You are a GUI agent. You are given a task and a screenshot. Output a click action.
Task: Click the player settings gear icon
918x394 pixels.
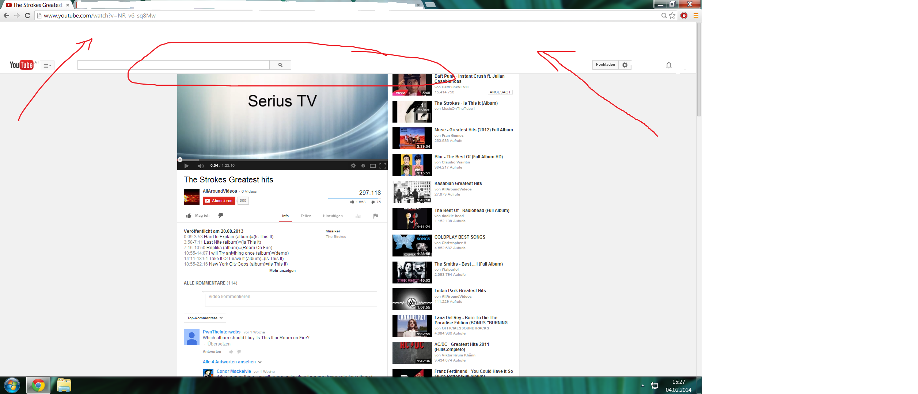coord(353,166)
